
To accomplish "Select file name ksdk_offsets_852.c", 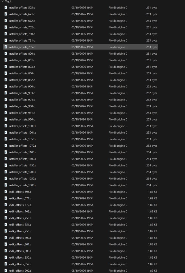I will click(x=20, y=264).
